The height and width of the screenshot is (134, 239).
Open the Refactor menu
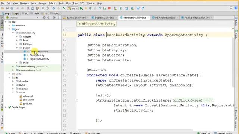coord(53,3)
